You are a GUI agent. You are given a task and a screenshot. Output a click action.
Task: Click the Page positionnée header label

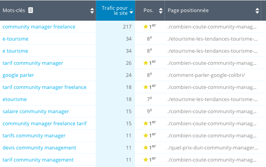pos(188,11)
